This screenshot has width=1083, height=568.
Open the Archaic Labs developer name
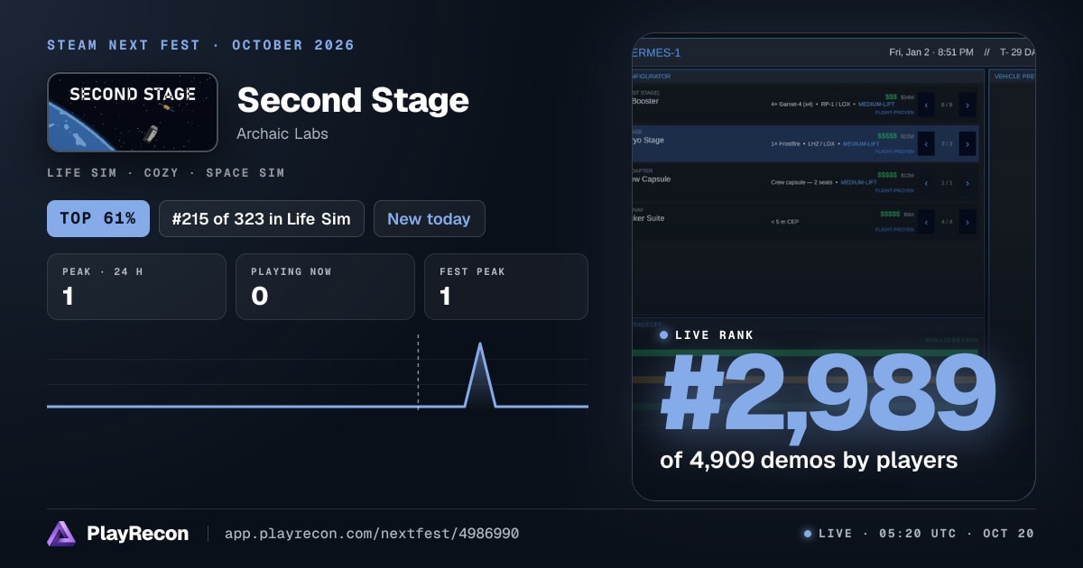pyautogui.click(x=282, y=133)
